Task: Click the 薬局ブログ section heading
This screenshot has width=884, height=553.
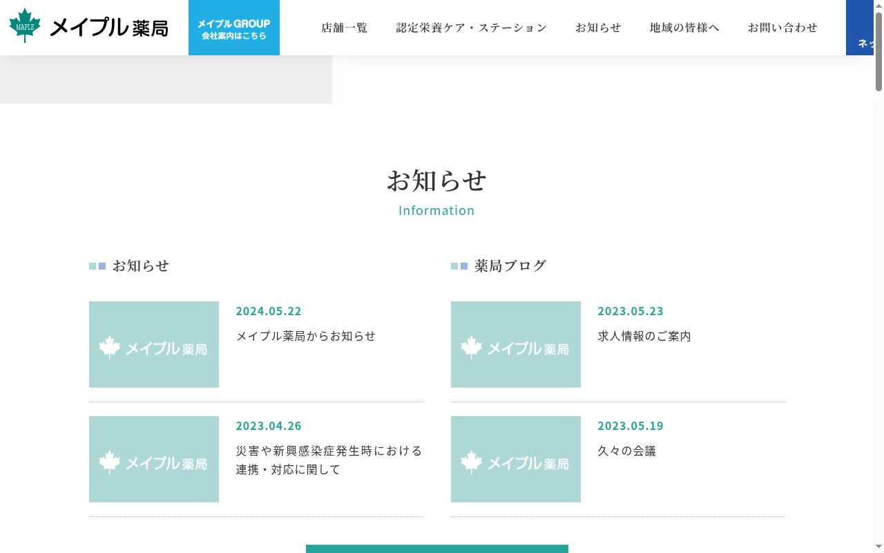Action: 510,265
